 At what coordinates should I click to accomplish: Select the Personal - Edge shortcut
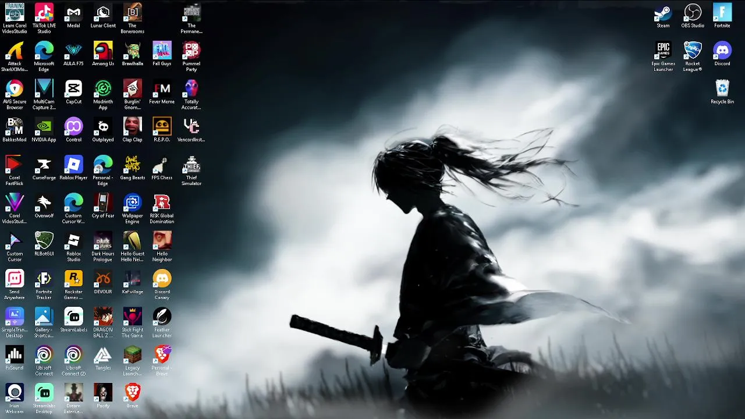[103, 171]
